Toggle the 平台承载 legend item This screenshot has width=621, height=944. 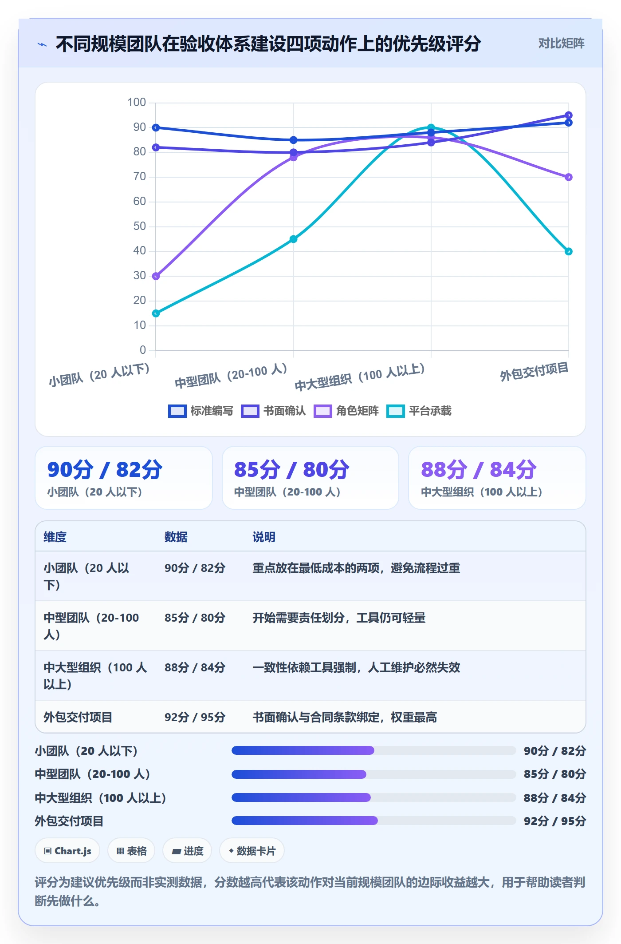419,411
